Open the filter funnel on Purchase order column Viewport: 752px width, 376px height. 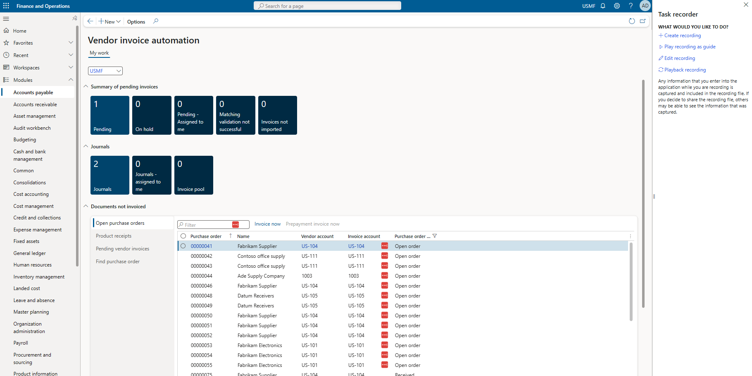click(435, 236)
